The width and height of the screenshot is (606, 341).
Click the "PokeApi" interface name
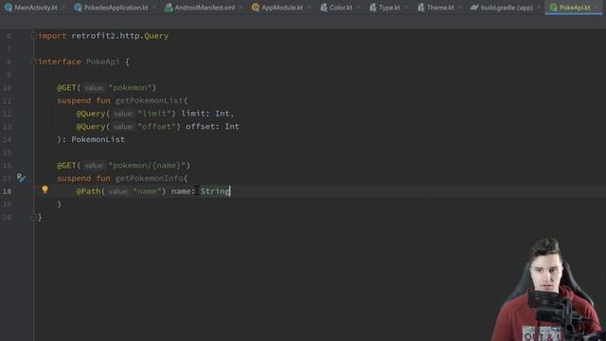pyautogui.click(x=103, y=62)
